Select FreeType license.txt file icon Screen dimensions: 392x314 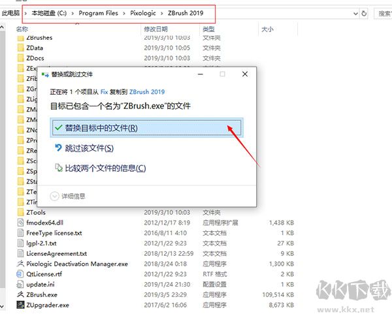tap(20, 233)
